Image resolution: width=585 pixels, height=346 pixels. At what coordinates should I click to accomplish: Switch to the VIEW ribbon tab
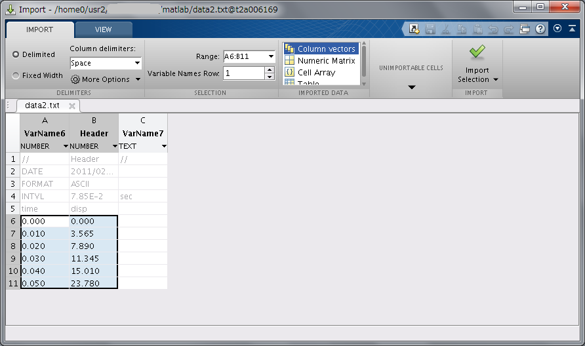[103, 29]
